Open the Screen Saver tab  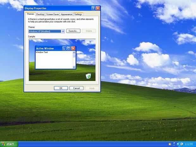[x=52, y=14]
